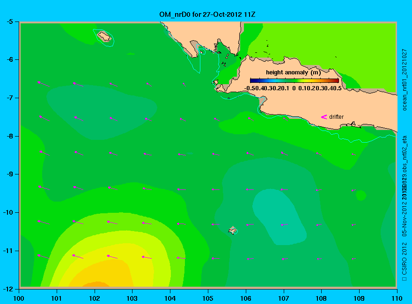Click longitude label 101 on x-axis
Image resolution: width=412 pixels, height=304 pixels.
click(x=57, y=298)
